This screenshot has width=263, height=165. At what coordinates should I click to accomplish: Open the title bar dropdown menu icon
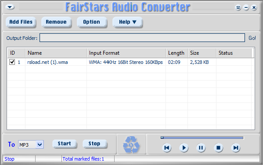(10, 7)
